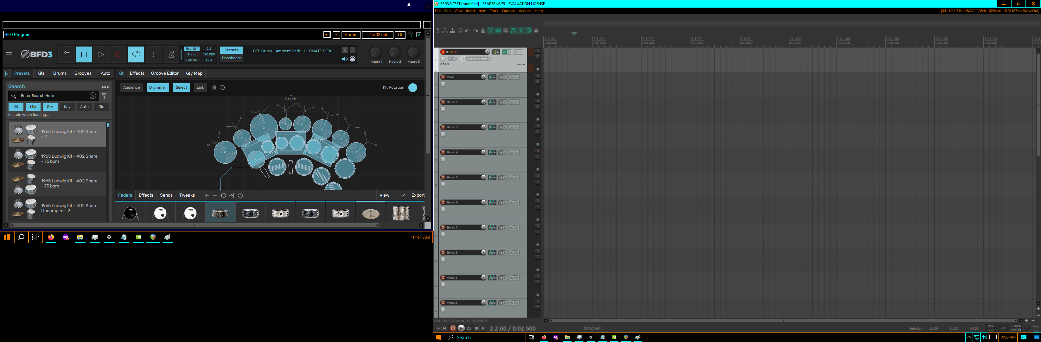Open the BFD Program dropdown arrow
1041x342 pixels.
[327, 35]
